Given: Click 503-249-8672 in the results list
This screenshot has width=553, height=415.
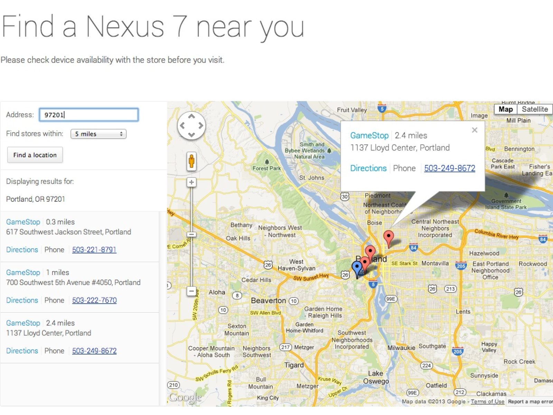Looking at the screenshot, I should point(94,351).
